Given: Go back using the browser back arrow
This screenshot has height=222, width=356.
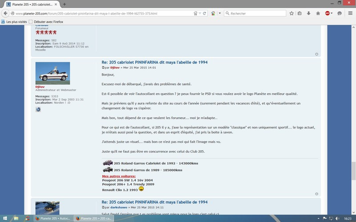Looking at the screenshot, I should point(5,13).
